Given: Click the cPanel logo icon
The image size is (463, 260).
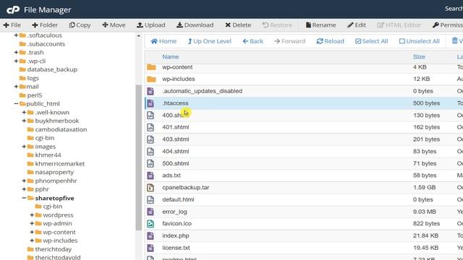Looking at the screenshot, I should tap(13, 10).
